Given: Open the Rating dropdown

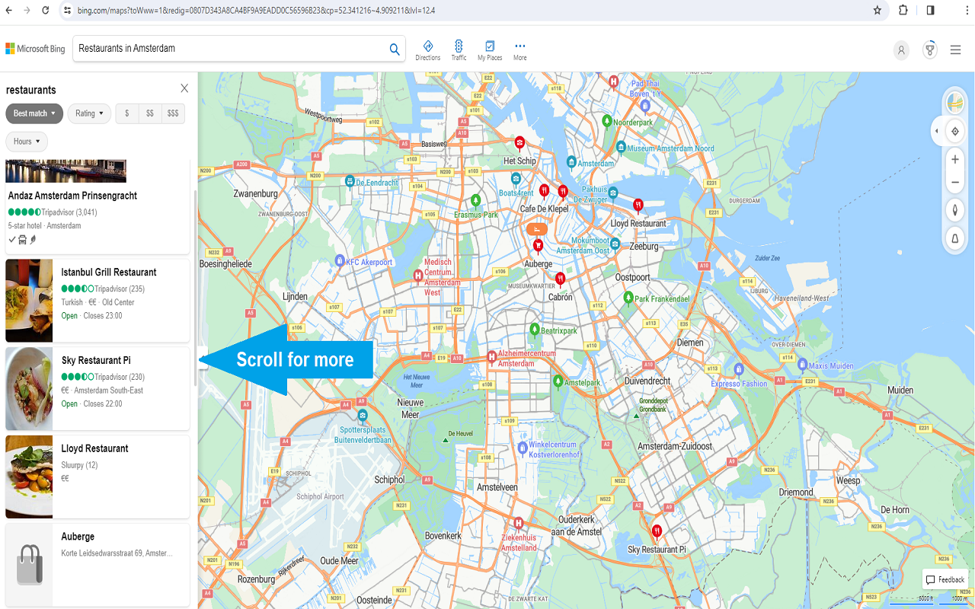Looking at the screenshot, I should 89,113.
